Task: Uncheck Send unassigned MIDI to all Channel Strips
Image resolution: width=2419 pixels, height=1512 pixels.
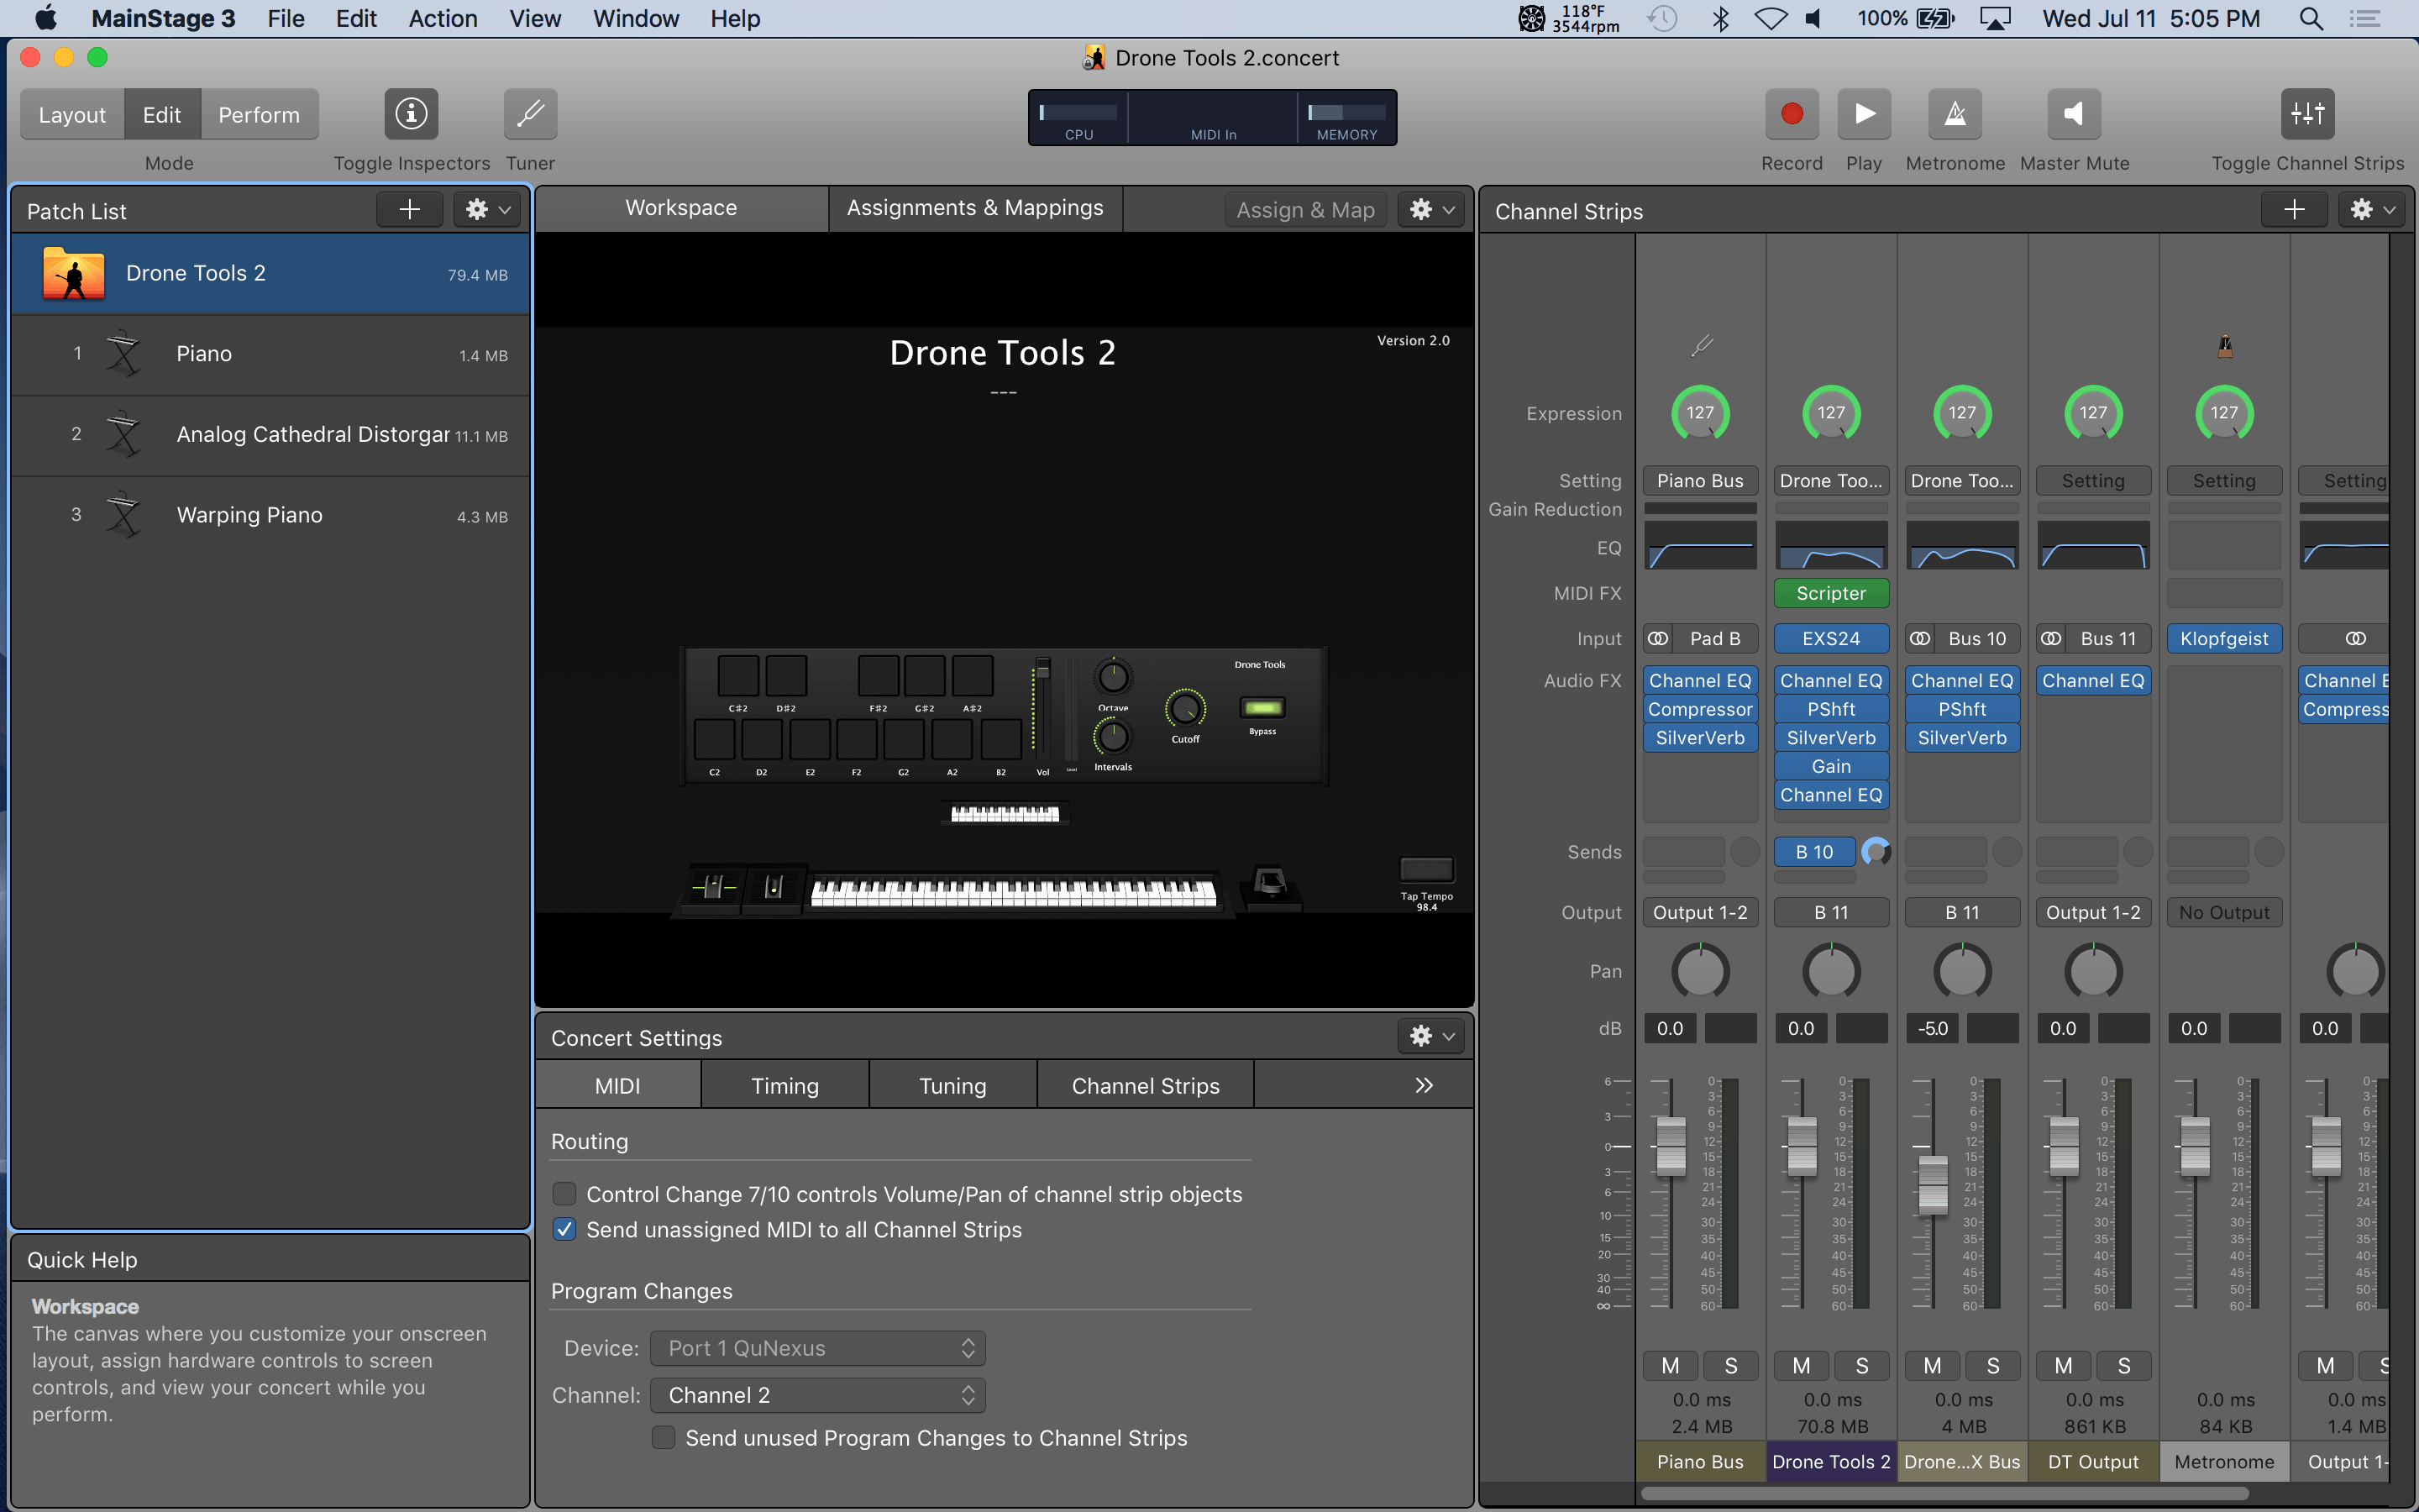Action: pos(564,1229)
